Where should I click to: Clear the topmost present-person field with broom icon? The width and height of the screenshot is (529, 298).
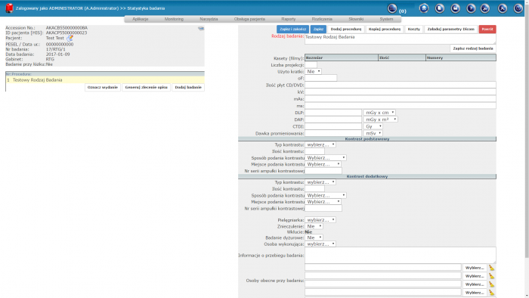click(491, 268)
